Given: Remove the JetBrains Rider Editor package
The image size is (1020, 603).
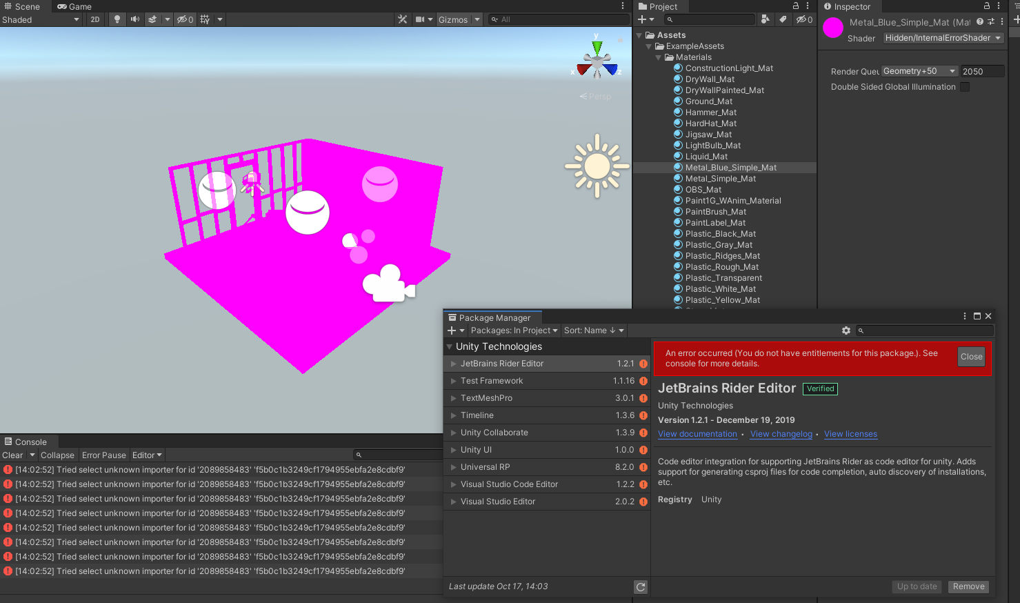Looking at the screenshot, I should (968, 586).
